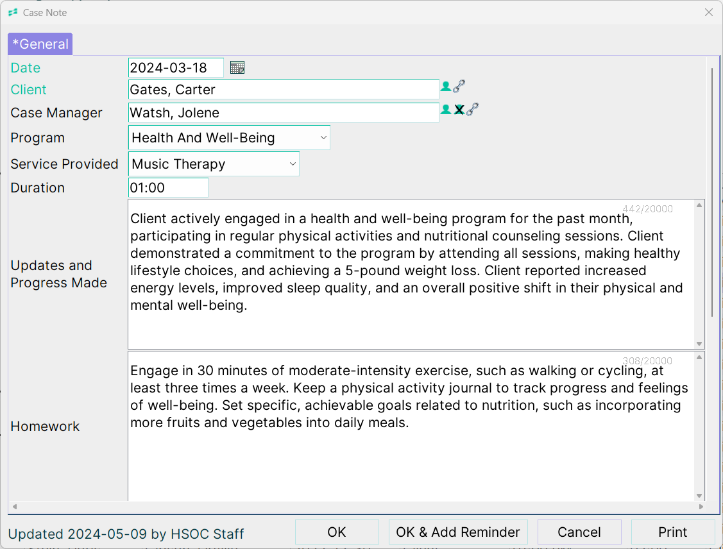Open the calendar date picker icon
This screenshot has width=723, height=549.
pos(237,68)
